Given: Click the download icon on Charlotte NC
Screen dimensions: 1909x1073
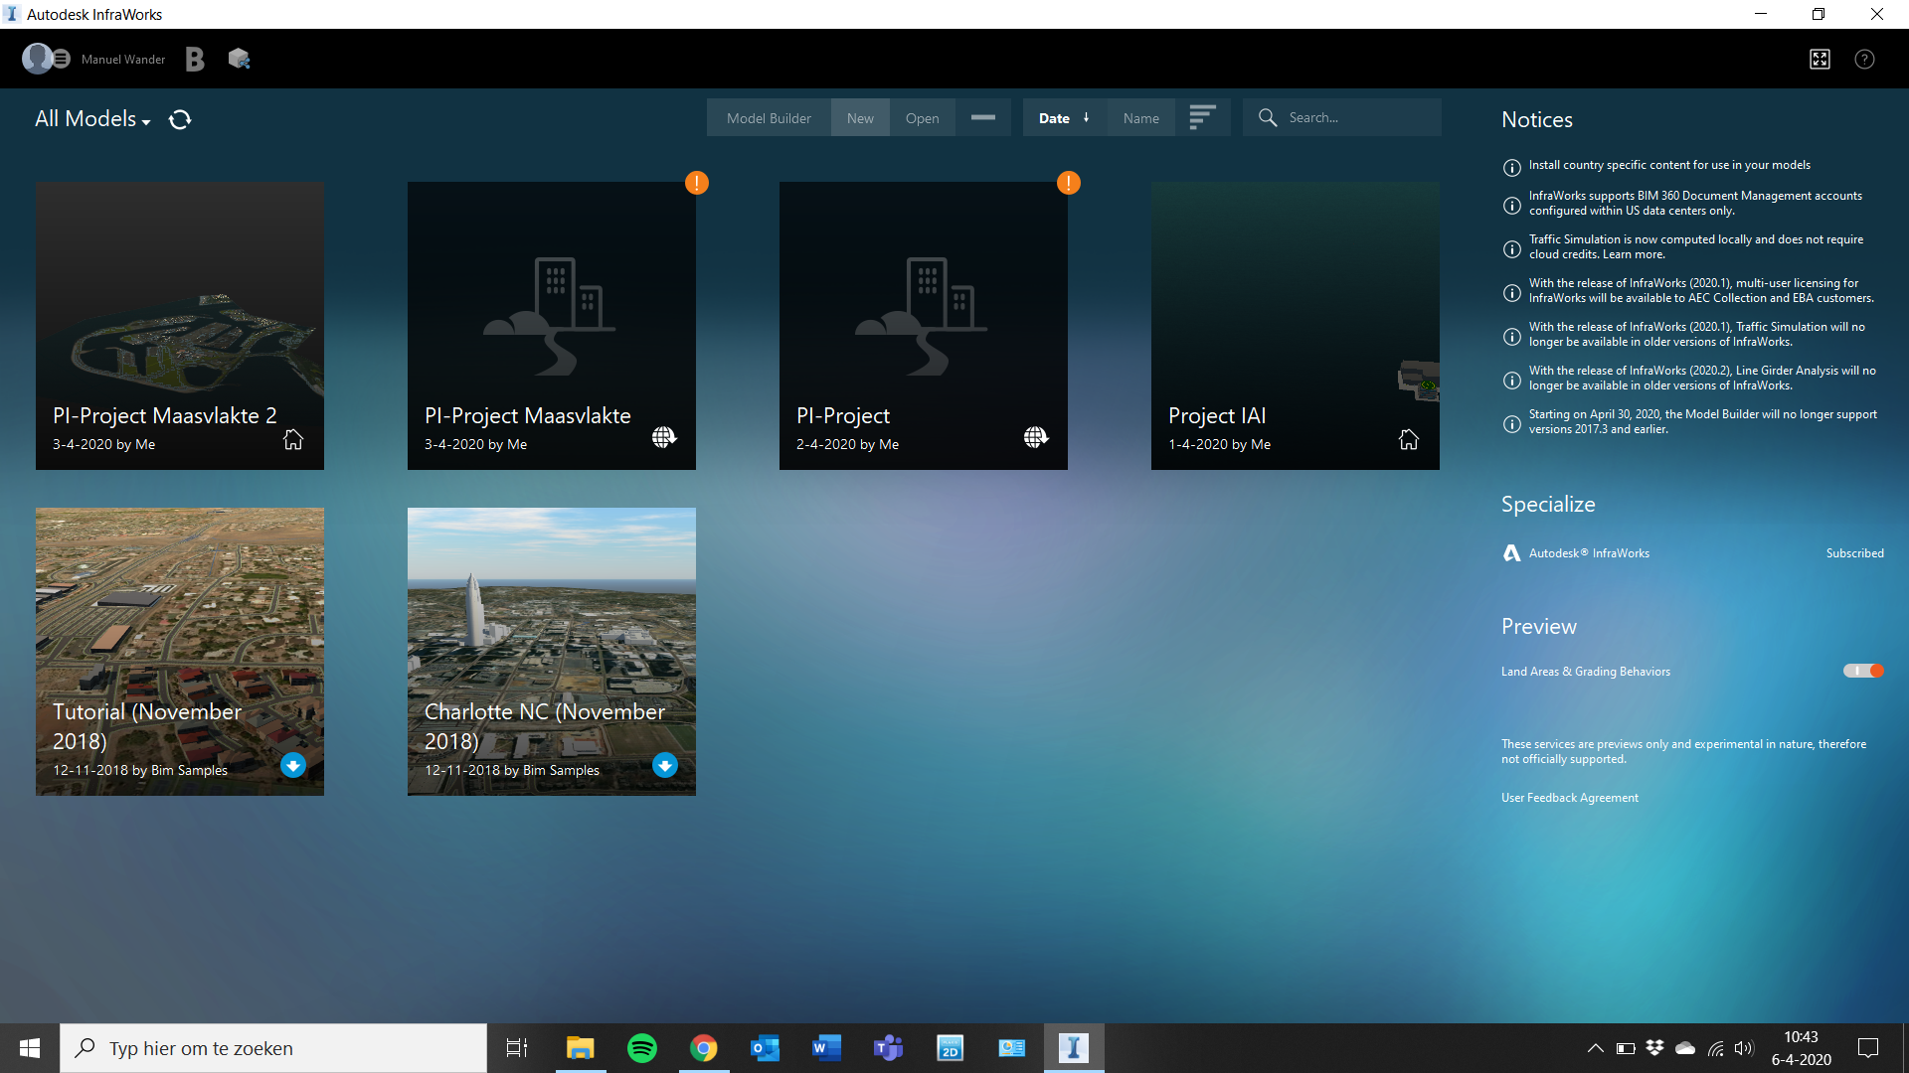Looking at the screenshot, I should coord(664,765).
